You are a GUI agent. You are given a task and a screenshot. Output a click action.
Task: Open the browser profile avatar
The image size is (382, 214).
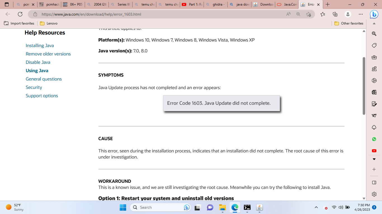(x=348, y=14)
